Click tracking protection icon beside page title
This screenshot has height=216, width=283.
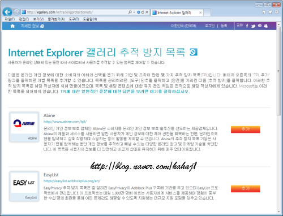tap(194, 52)
